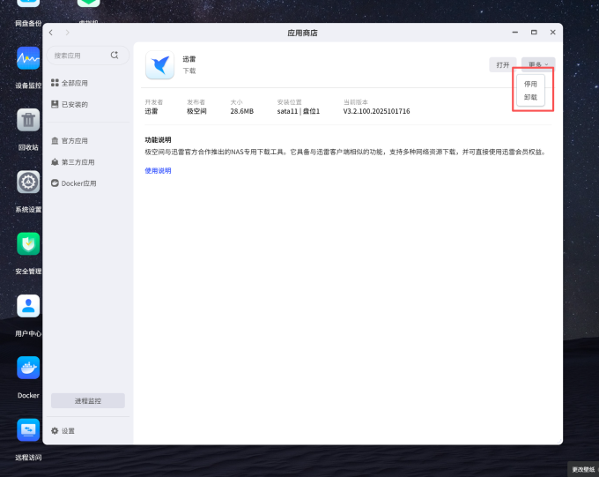Open the 设备监控 desktop icon
The image size is (599, 477).
(x=28, y=58)
